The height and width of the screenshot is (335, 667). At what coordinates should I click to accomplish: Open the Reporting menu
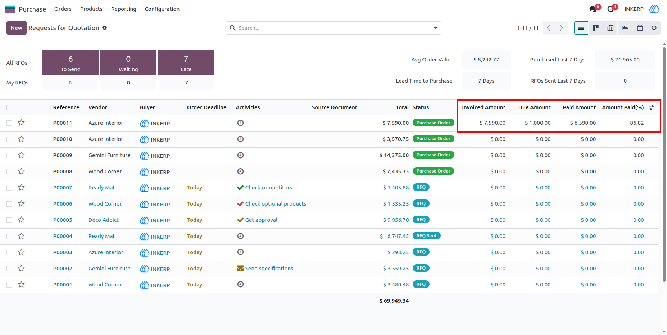pos(124,9)
